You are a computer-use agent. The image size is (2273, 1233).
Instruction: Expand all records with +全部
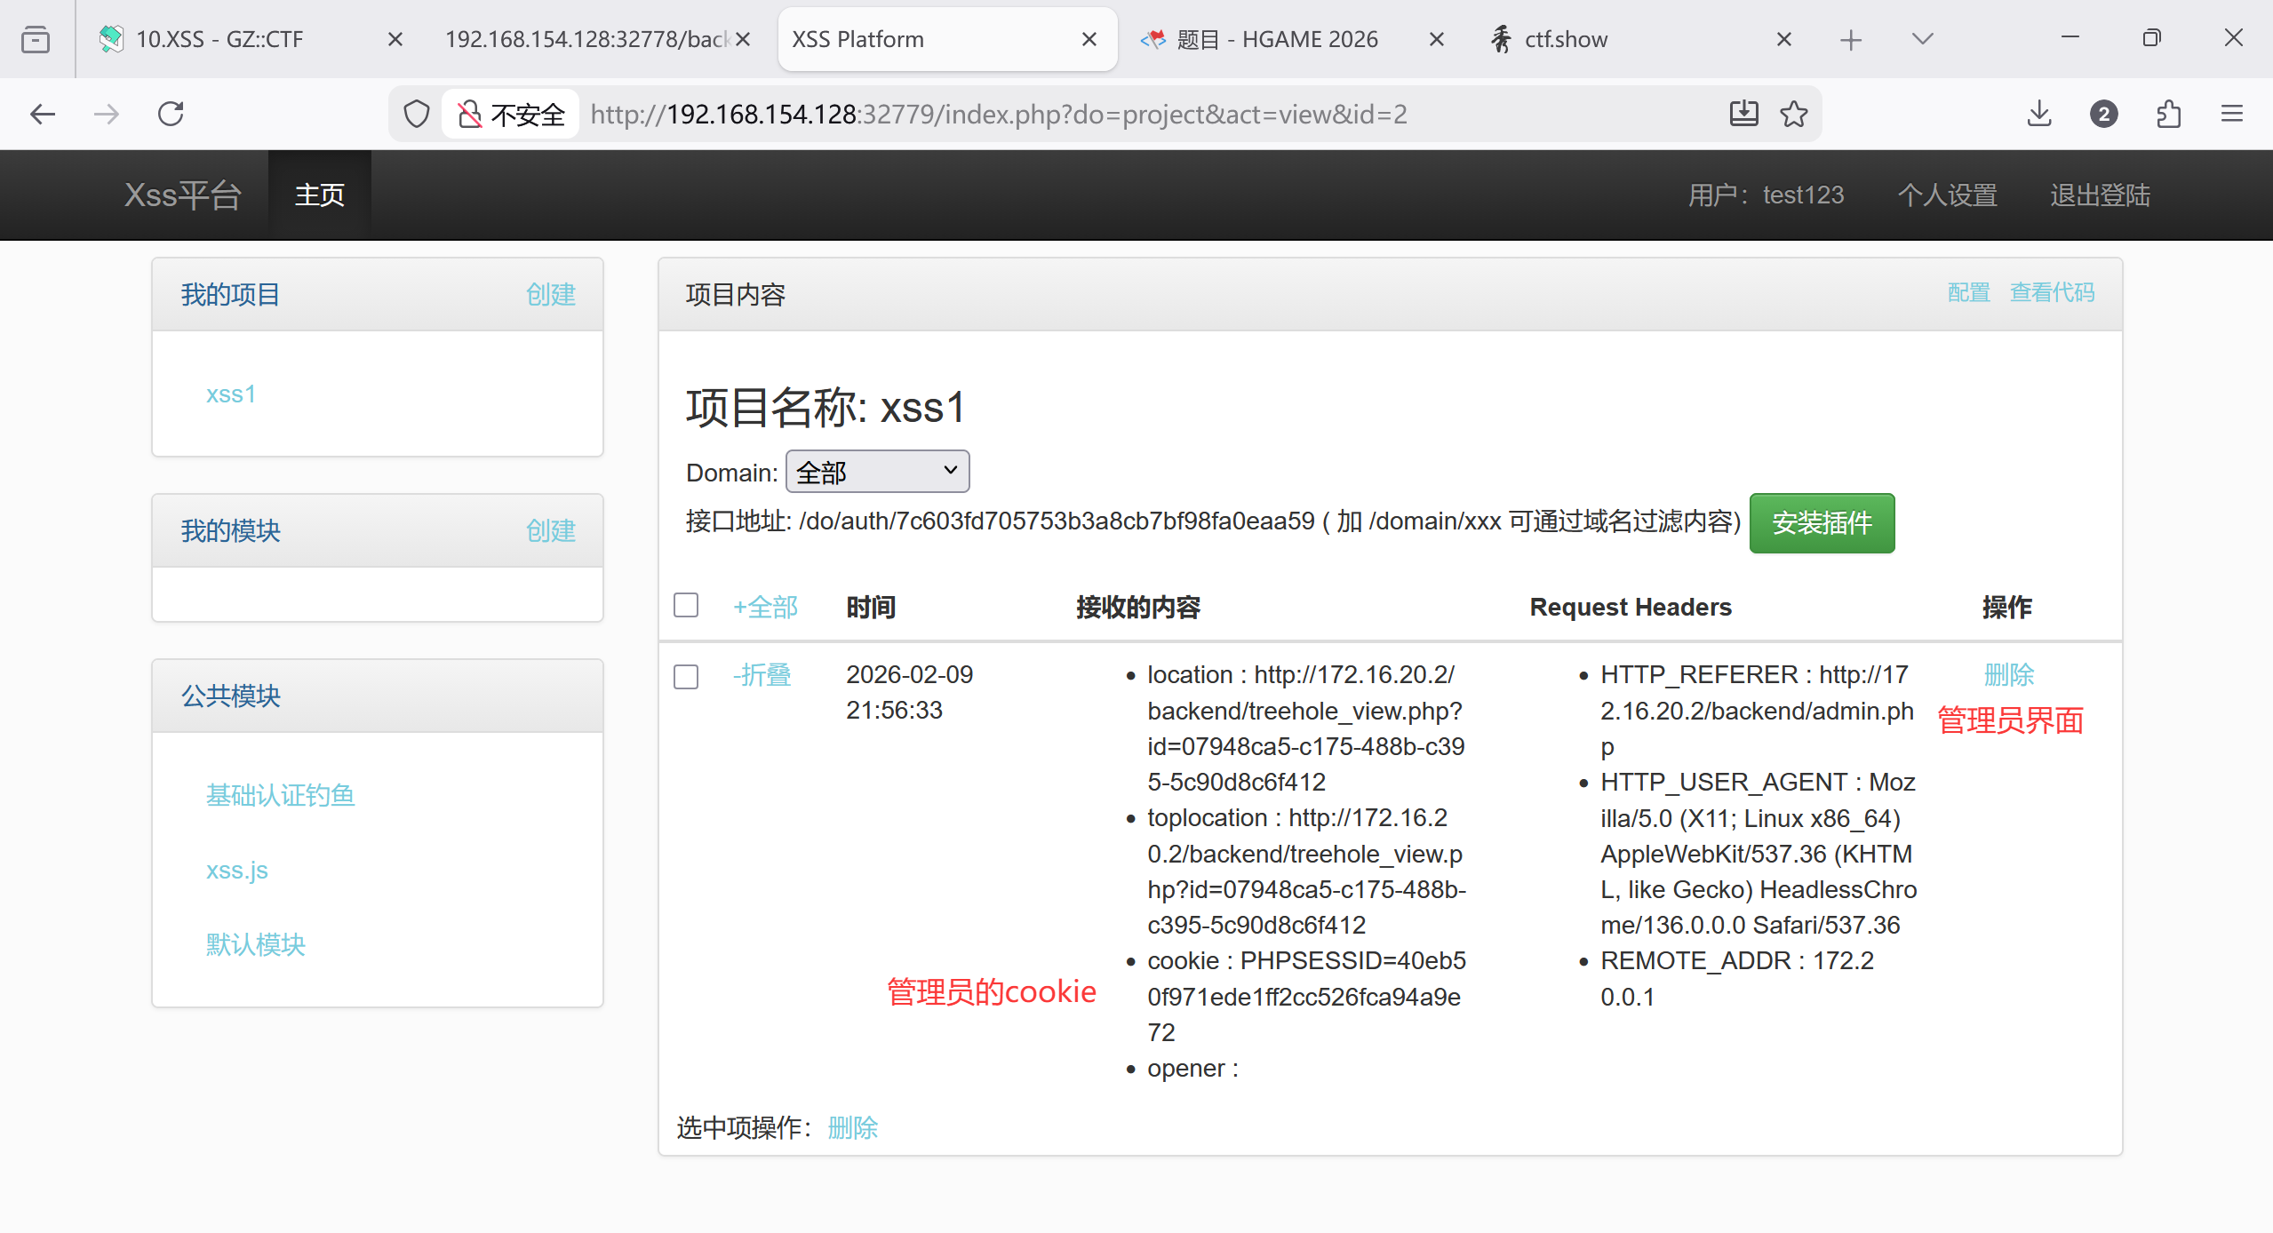[x=765, y=607]
